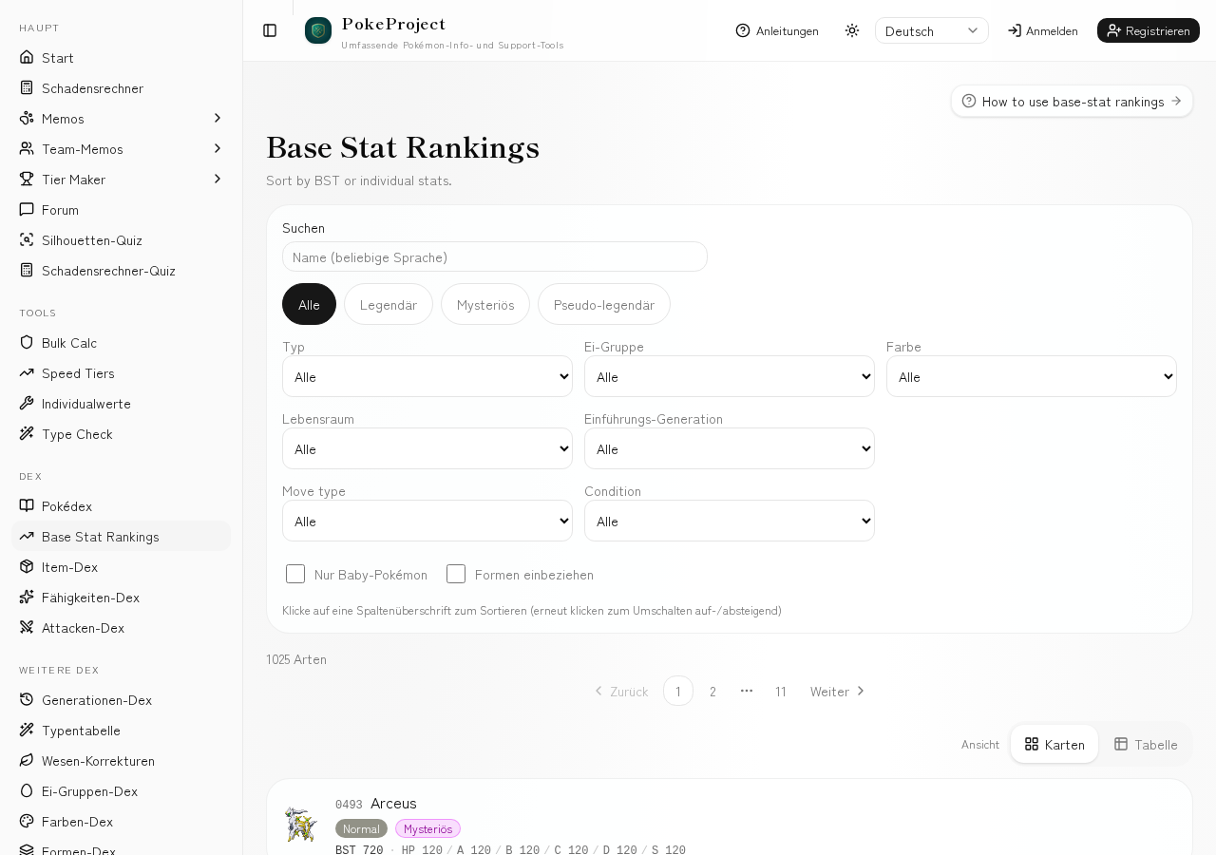Toggle light/dark theme sun button
1216x855 pixels.
pyautogui.click(x=852, y=30)
